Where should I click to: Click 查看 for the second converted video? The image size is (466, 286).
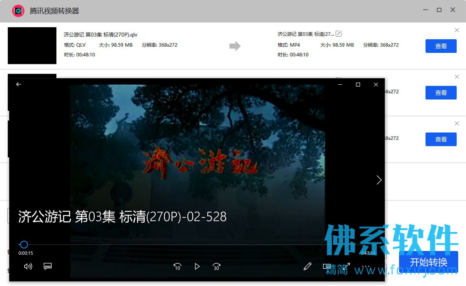click(x=441, y=92)
